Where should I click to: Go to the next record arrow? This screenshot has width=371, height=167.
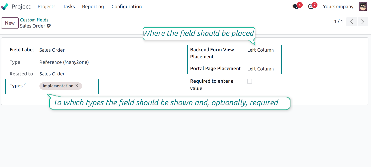pyautogui.click(x=363, y=22)
